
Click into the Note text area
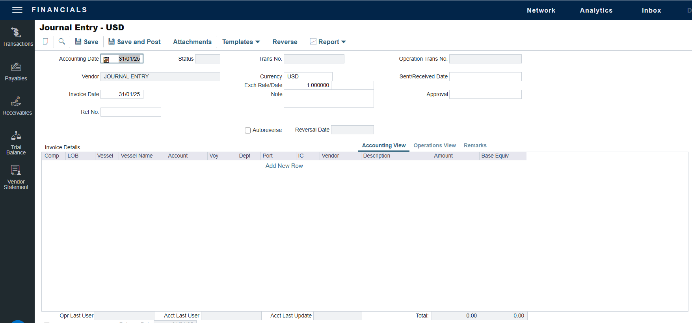pos(329,98)
